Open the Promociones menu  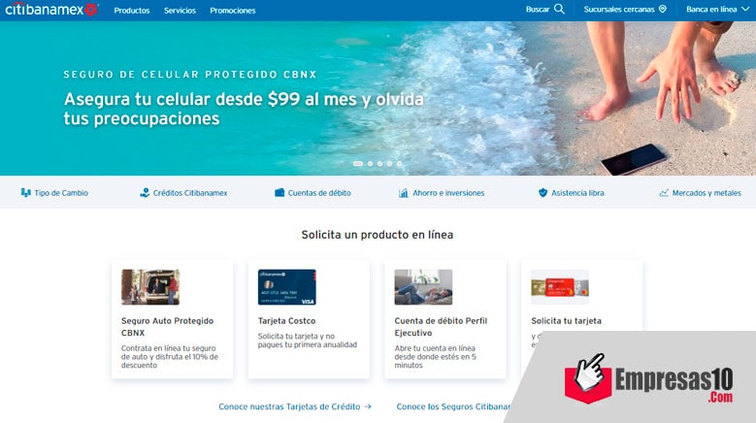point(232,10)
